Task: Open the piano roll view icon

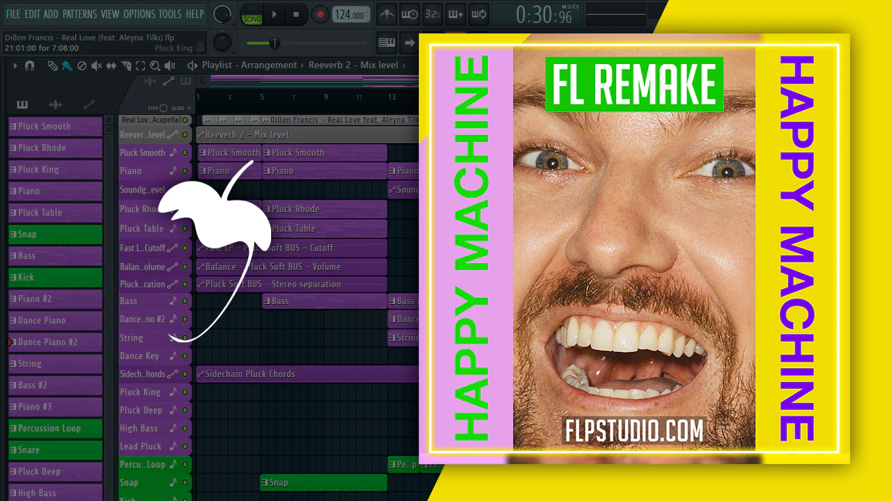Action: tap(387, 42)
